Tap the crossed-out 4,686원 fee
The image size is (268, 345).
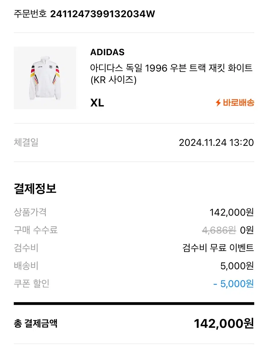click(219, 230)
